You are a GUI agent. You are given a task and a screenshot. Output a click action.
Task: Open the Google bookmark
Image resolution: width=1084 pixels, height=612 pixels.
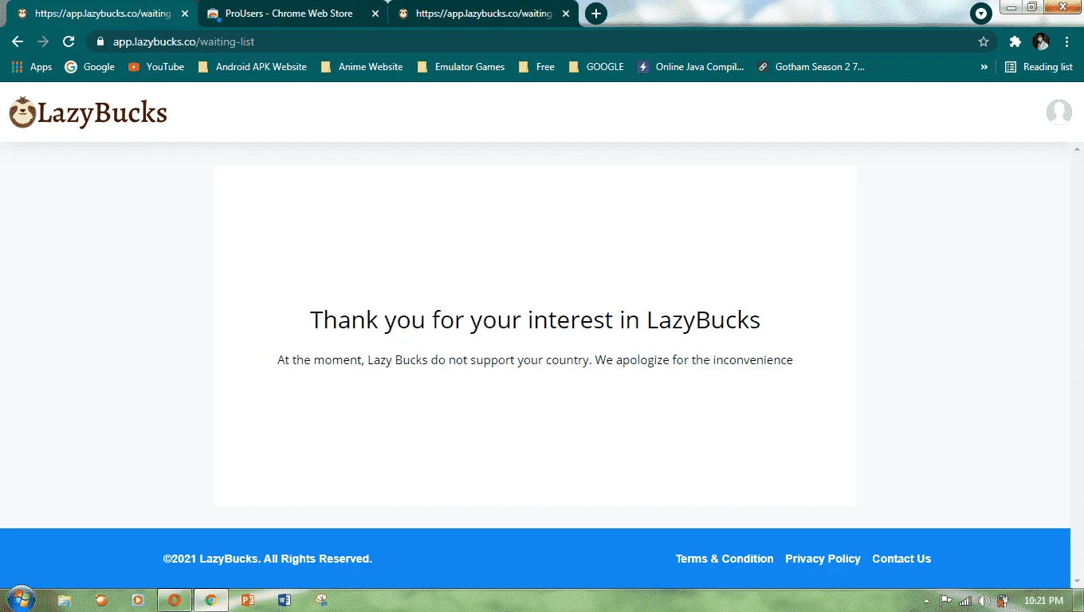click(90, 67)
